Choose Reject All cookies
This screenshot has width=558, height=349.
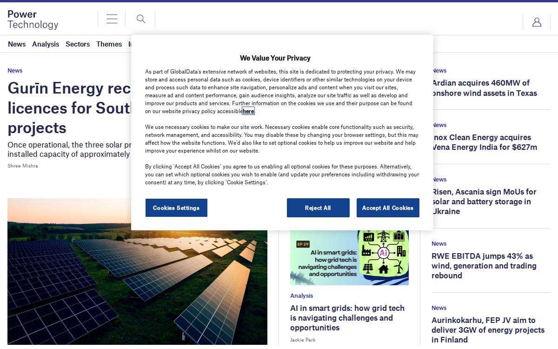318,208
